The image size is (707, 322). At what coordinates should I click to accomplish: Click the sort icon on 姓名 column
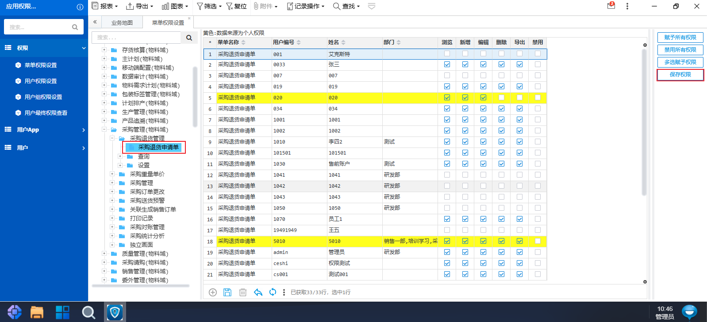pyautogui.click(x=343, y=42)
